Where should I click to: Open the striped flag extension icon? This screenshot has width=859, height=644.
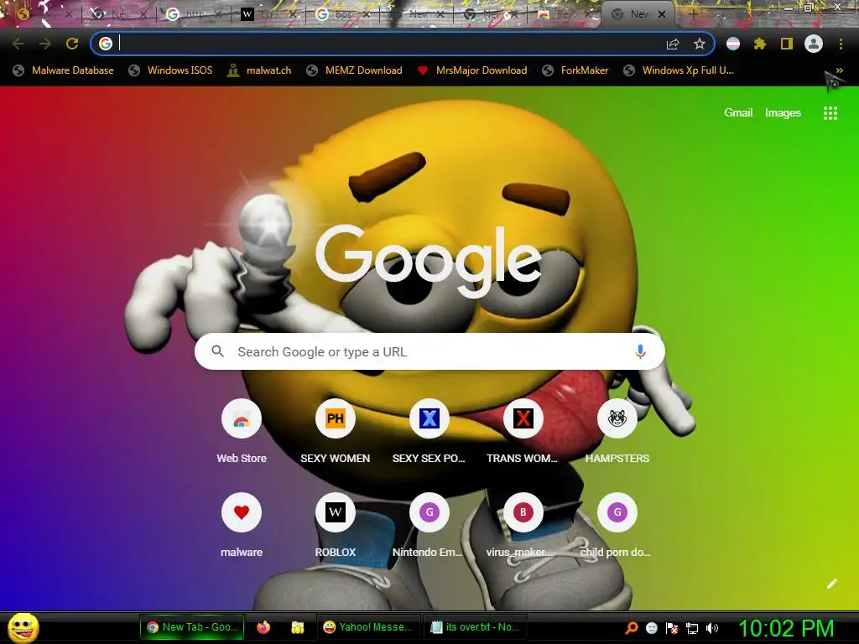[x=733, y=44]
